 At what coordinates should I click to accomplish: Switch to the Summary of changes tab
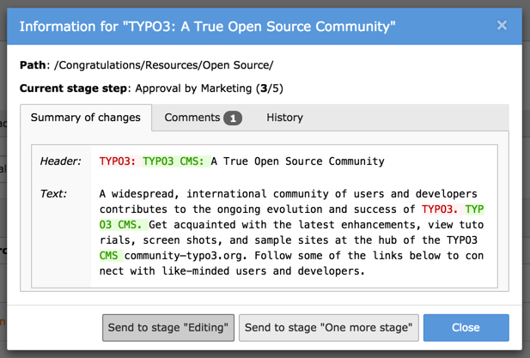[86, 118]
